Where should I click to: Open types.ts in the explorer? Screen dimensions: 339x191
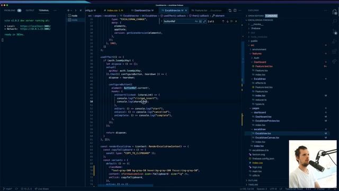click(260, 104)
